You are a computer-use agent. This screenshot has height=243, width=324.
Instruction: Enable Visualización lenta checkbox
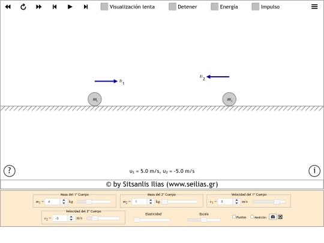click(x=104, y=7)
